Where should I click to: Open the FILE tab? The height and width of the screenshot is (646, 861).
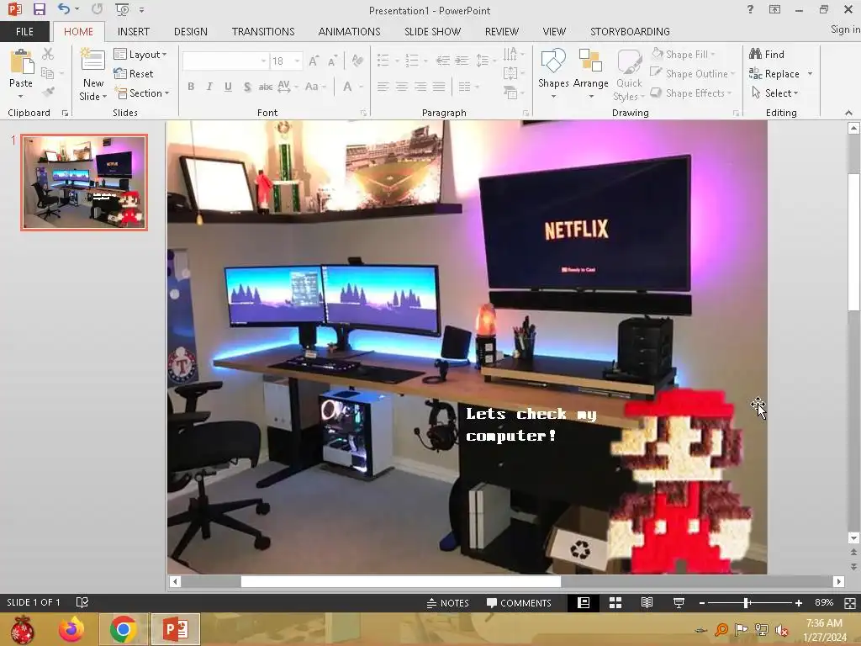[24, 31]
